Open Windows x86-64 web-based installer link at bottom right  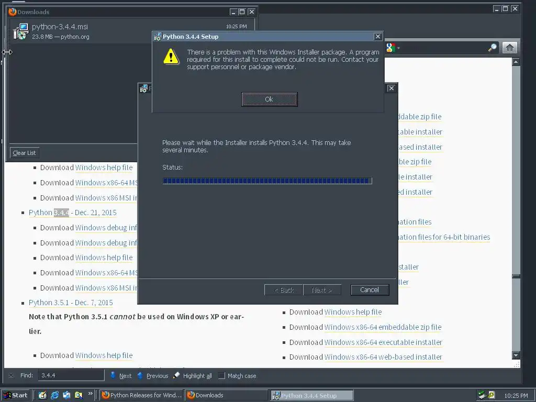coord(383,357)
